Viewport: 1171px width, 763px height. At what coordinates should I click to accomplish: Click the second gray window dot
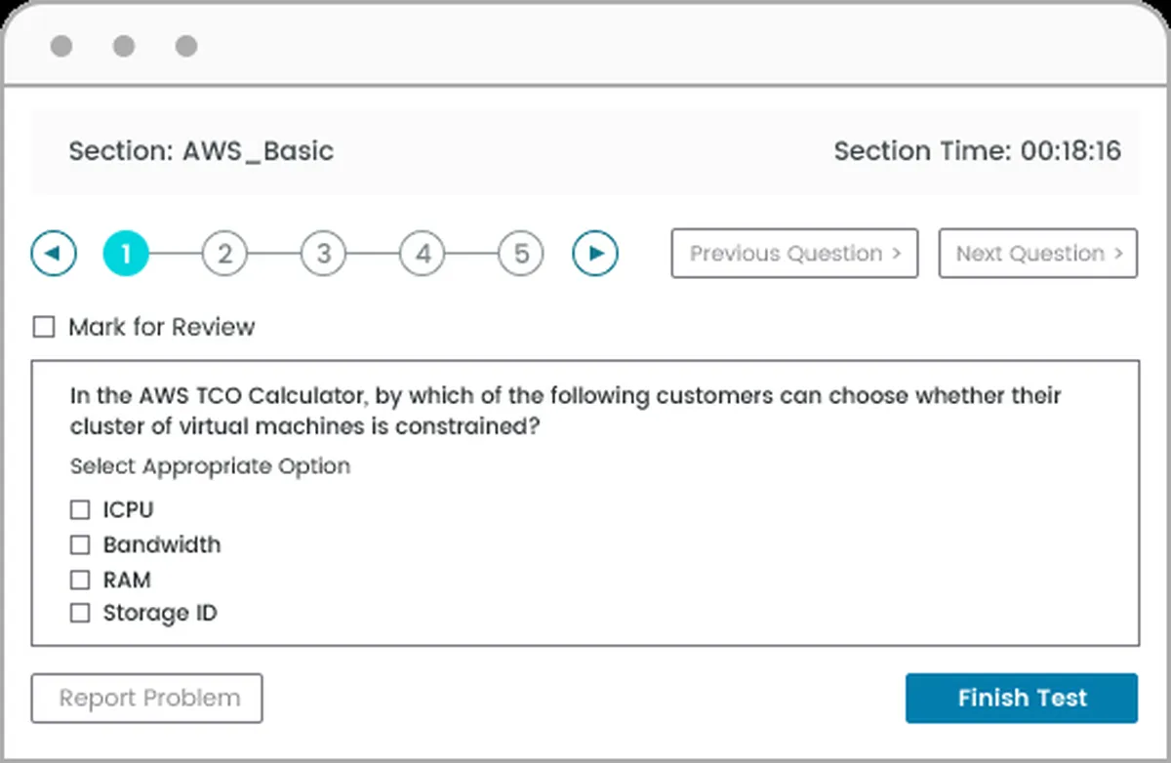[x=124, y=46]
